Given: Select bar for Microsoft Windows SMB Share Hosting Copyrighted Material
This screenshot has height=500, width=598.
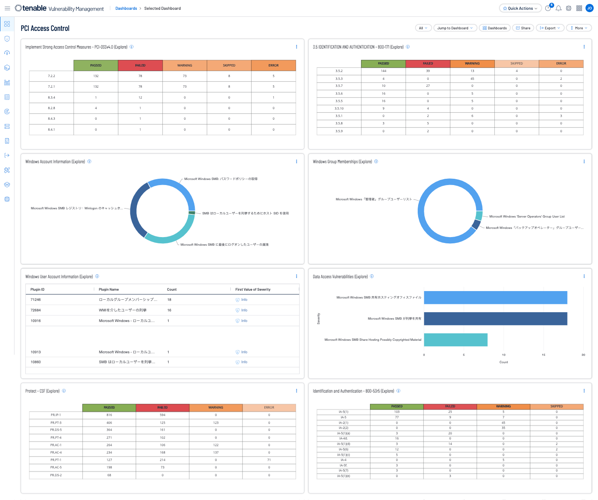Looking at the screenshot, I should pyautogui.click(x=456, y=340).
